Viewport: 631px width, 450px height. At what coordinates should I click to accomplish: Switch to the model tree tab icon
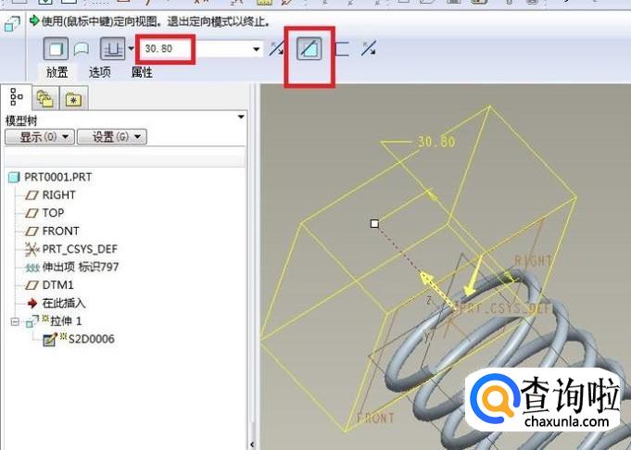[17, 97]
